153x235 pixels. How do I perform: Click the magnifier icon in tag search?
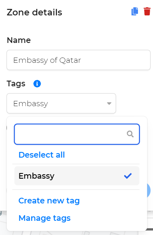point(130,134)
